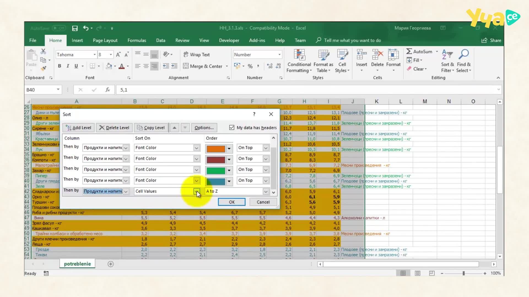Viewport: 529px width, 297px height.
Task: Click the Save icon in title bar
Action: (75, 28)
